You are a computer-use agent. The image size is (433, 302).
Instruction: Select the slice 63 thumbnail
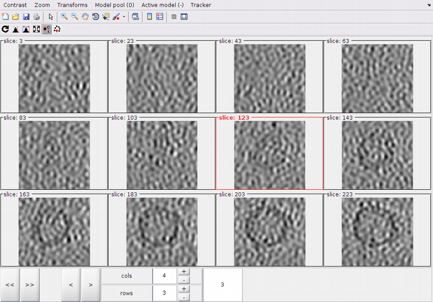(377, 78)
